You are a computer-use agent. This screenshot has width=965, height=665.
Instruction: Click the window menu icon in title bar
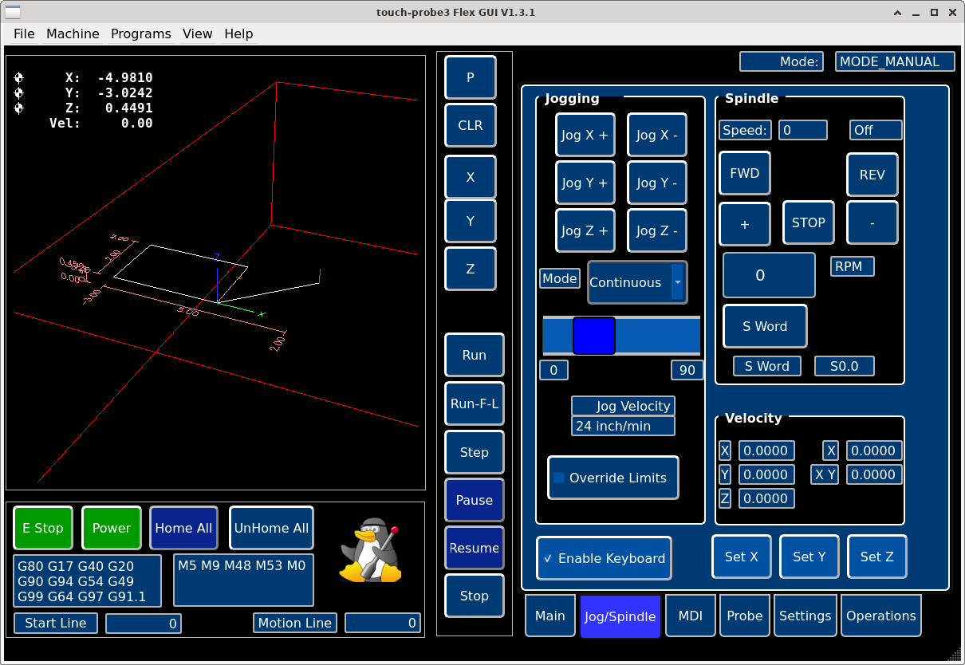14,12
